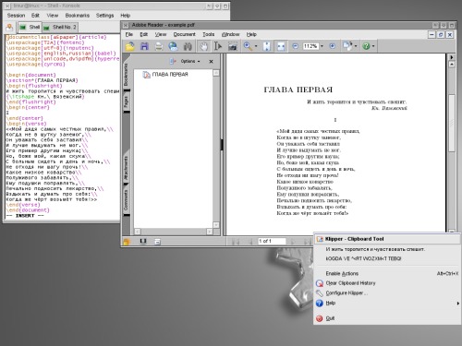Open the Help icon dropdown arrow
Viewport: 462px width, 346px height.
pos(373,46)
